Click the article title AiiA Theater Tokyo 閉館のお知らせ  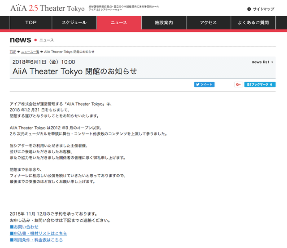[x=75, y=71]
